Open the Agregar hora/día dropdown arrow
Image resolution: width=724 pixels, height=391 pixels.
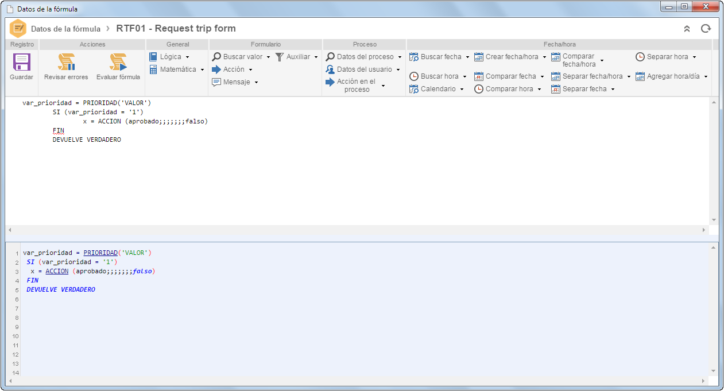(x=706, y=77)
